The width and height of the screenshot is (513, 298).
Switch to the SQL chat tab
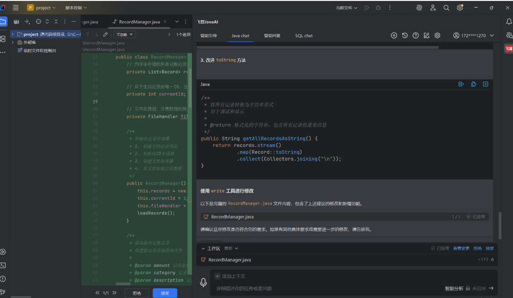coord(304,36)
